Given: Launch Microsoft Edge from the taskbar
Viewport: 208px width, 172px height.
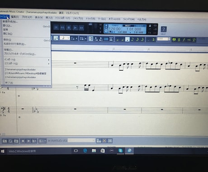Looking at the screenshot, I should pos(85,151).
